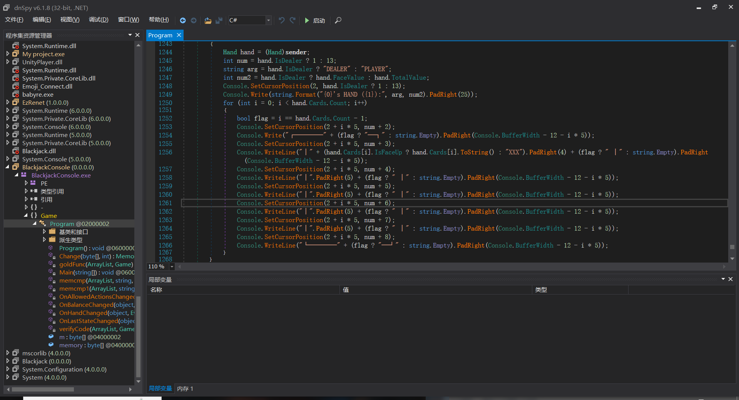This screenshot has height=400, width=739.
Task: Collapse the Game namespace node
Action: pos(26,216)
